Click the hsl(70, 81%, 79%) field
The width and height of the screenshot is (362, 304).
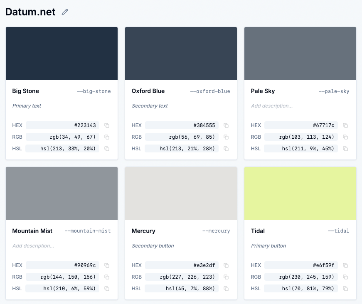click(301, 288)
